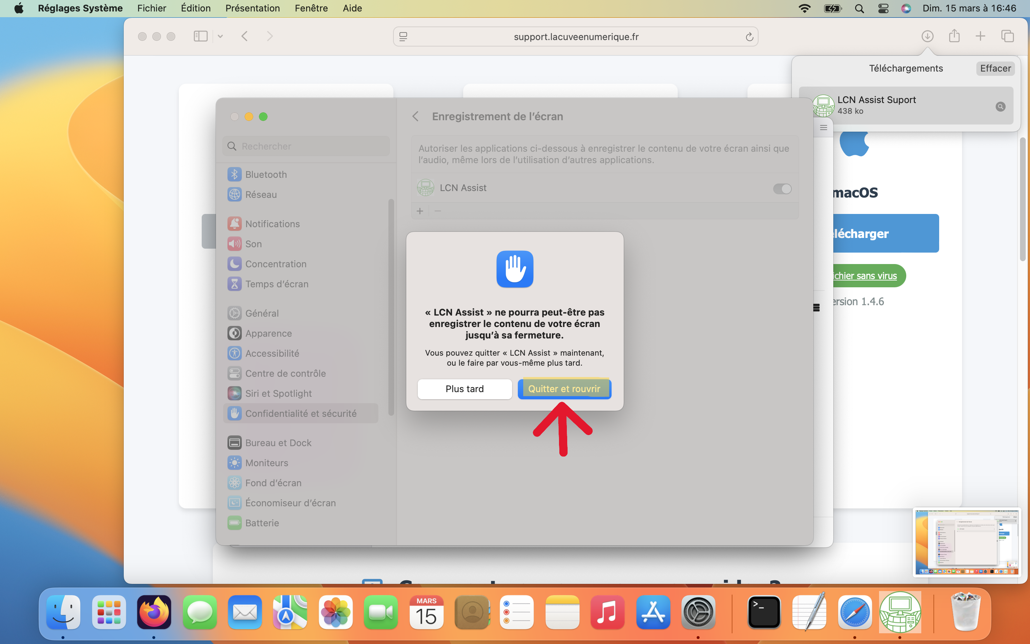1030x644 pixels.
Task: Open the Fichier menu
Action: [152, 8]
